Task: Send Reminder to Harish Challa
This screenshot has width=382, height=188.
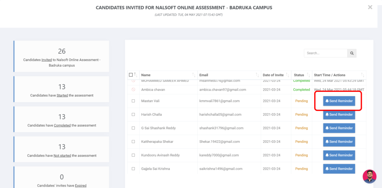Action: [x=339, y=115]
